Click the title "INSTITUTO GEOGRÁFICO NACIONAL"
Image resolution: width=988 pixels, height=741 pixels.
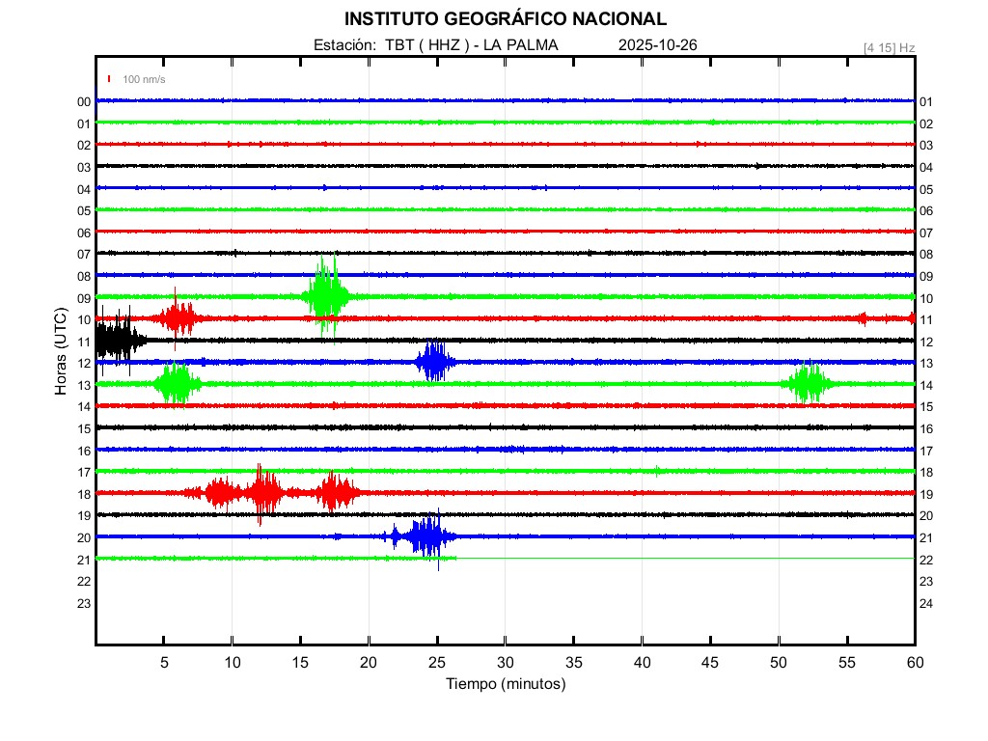point(506,18)
